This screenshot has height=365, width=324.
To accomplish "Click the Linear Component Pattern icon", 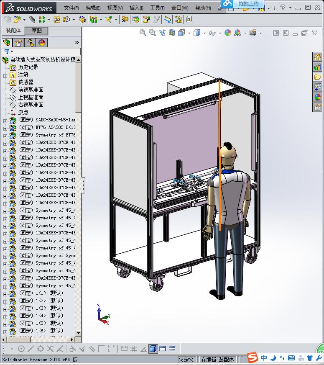I will click(42, 19).
